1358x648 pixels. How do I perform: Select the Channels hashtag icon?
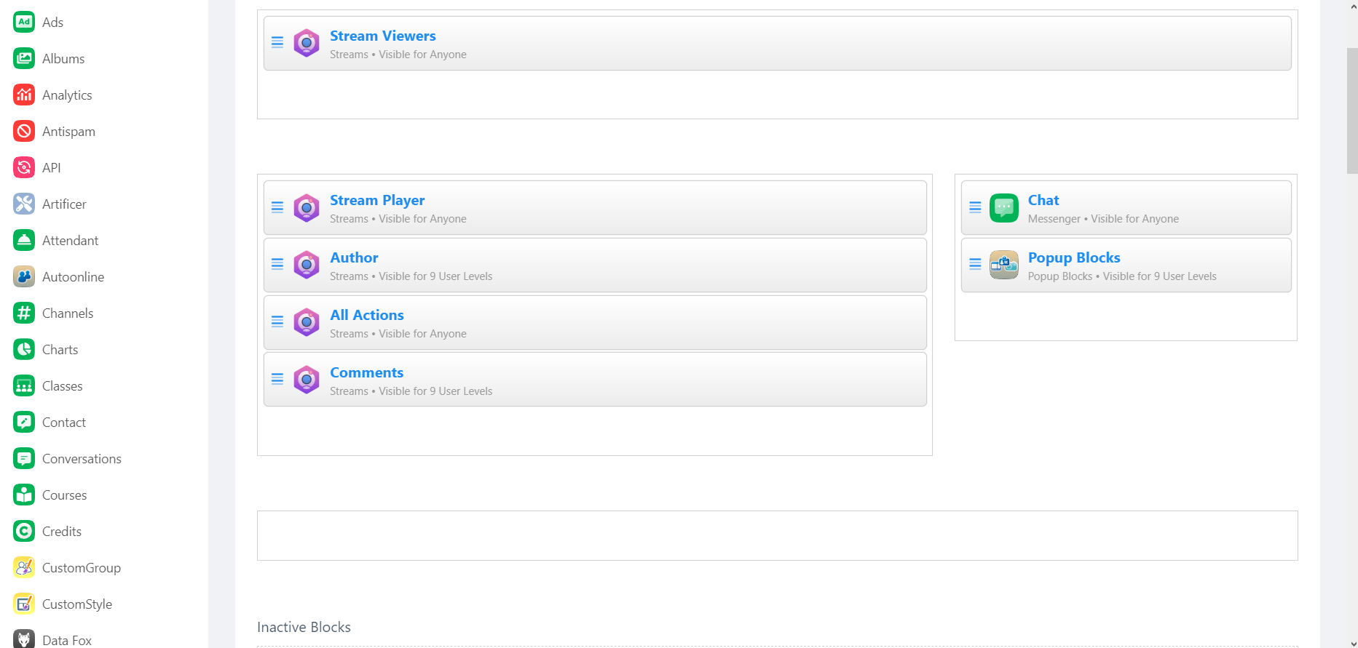(24, 313)
